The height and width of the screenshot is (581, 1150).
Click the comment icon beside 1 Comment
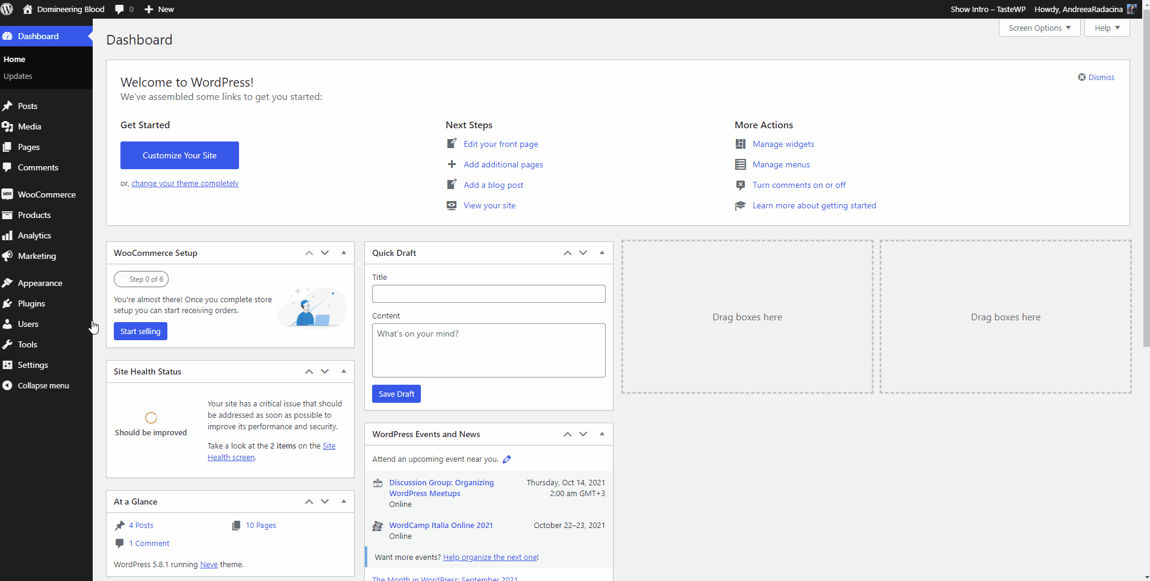tap(119, 543)
